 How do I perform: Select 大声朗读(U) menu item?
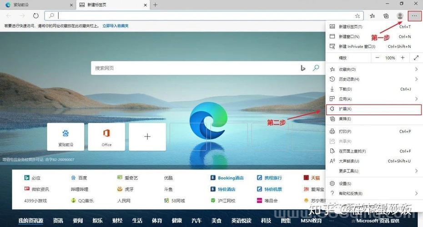[x=373, y=161]
